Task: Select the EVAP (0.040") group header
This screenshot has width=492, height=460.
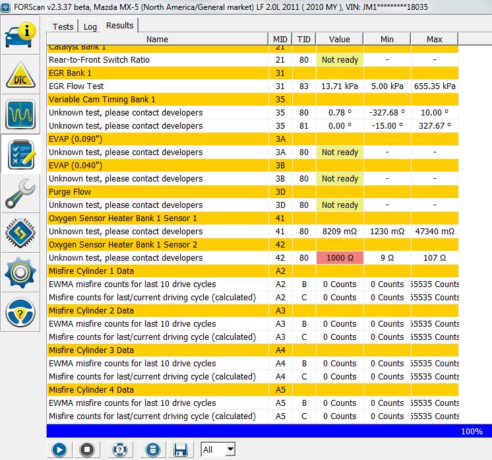Action: point(253,165)
